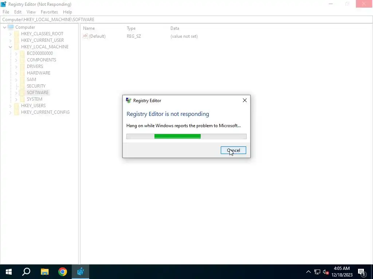Click the BCD00000000 folder icon
The width and height of the screenshot is (373, 279).
point(22,53)
